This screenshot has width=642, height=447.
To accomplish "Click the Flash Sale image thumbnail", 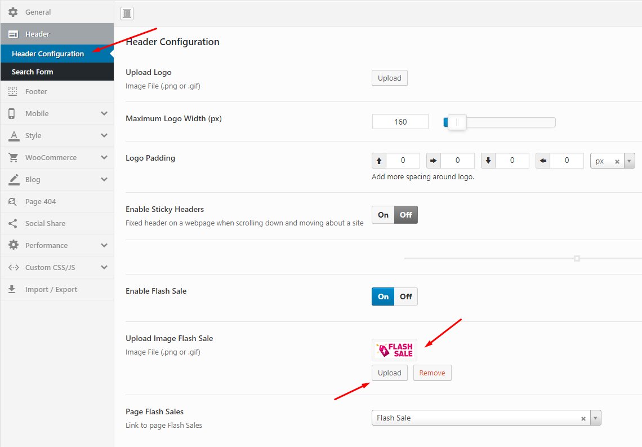I will pos(394,350).
